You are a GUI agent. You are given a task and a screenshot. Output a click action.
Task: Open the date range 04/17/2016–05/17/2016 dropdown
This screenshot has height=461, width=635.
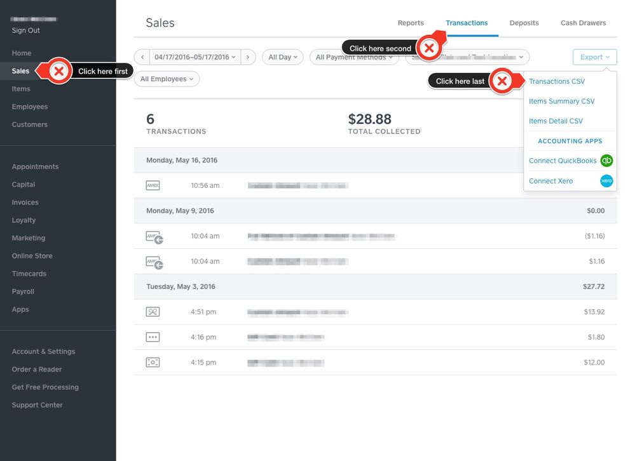195,57
